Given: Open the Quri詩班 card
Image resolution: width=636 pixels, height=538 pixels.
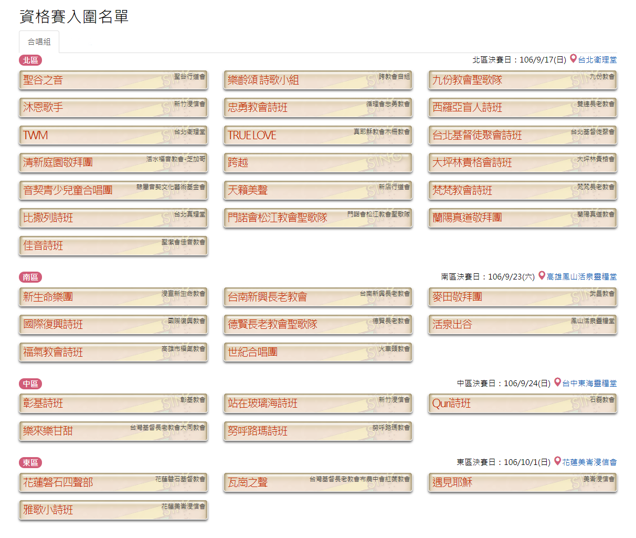Looking at the screenshot, I should pos(523,403).
